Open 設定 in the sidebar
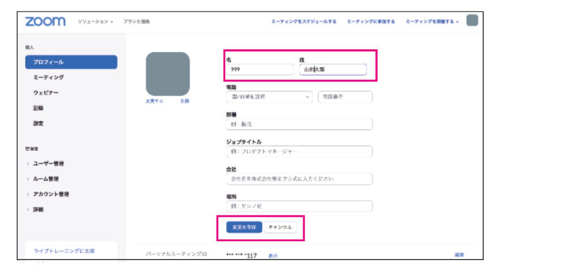This screenshot has width=578, height=278. tap(38, 123)
